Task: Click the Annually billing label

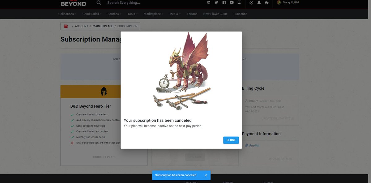Action: (252, 101)
